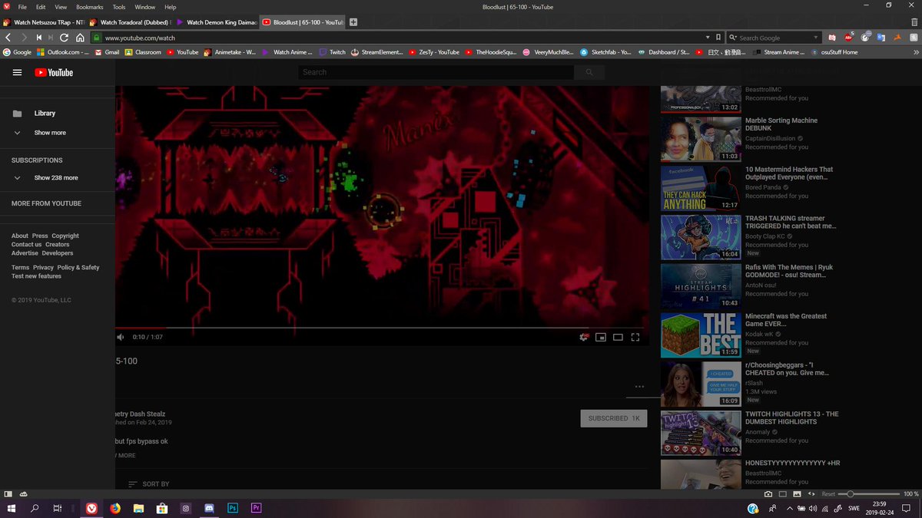Open the Twitch bookmark
The image size is (922, 518).
332,52
